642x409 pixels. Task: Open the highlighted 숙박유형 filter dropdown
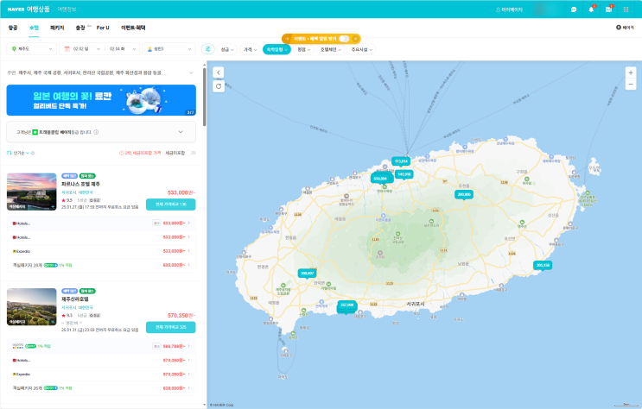click(277, 49)
